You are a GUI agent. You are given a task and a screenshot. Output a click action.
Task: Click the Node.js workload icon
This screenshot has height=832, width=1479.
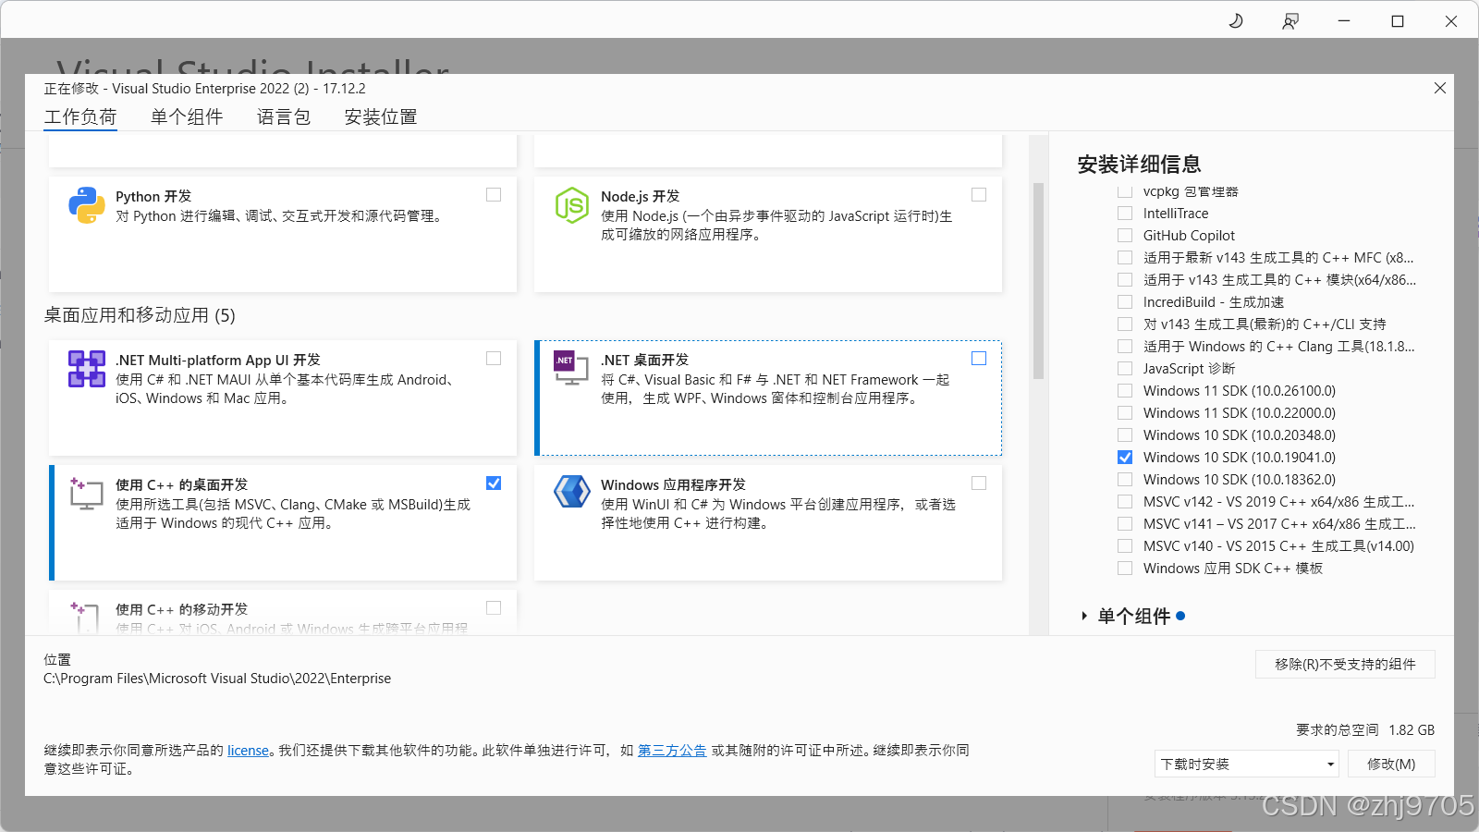click(572, 205)
